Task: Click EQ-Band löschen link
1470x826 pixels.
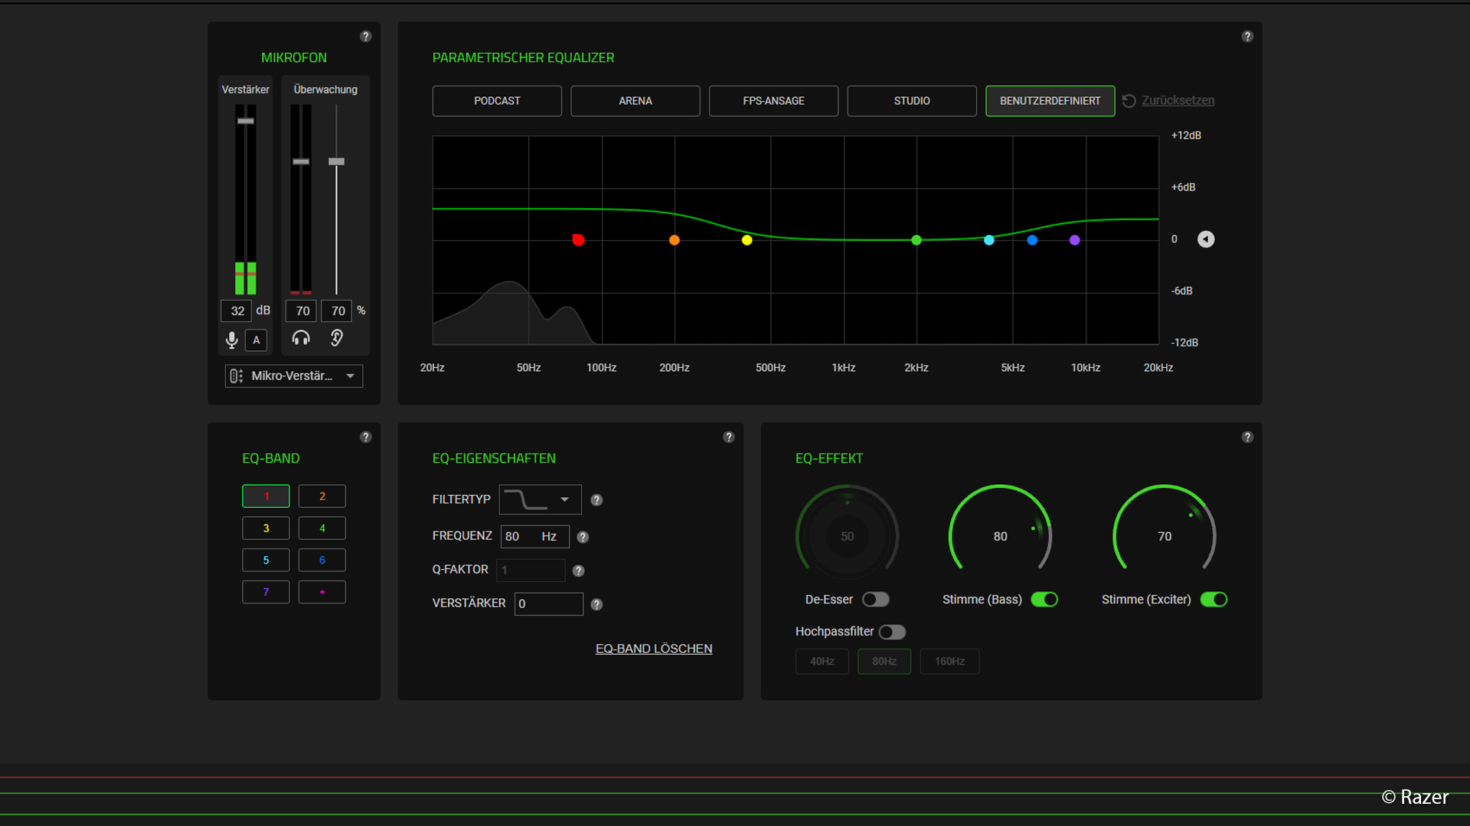Action: 654,649
